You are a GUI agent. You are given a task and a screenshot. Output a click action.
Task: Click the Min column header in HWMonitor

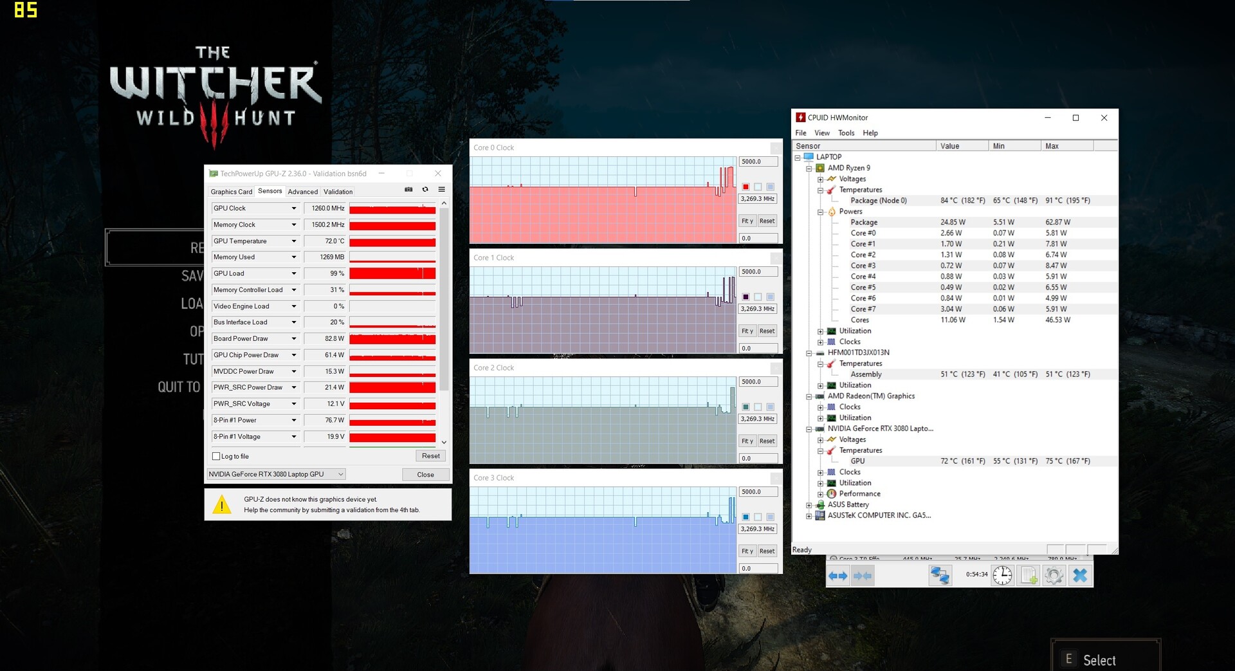point(1014,146)
